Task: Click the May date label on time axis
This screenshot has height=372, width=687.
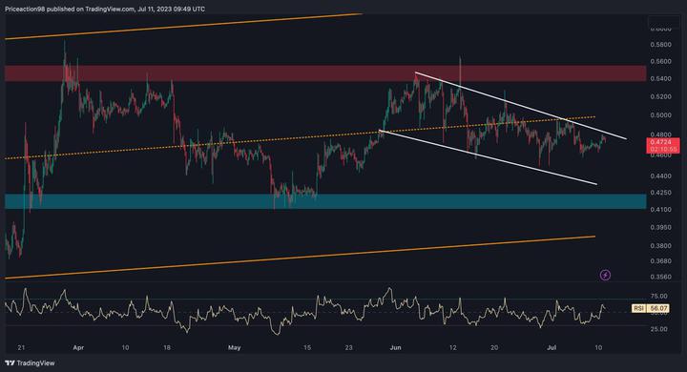Action: [235, 348]
